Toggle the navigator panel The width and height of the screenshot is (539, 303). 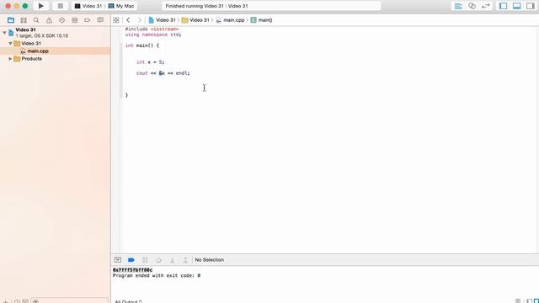pos(504,6)
